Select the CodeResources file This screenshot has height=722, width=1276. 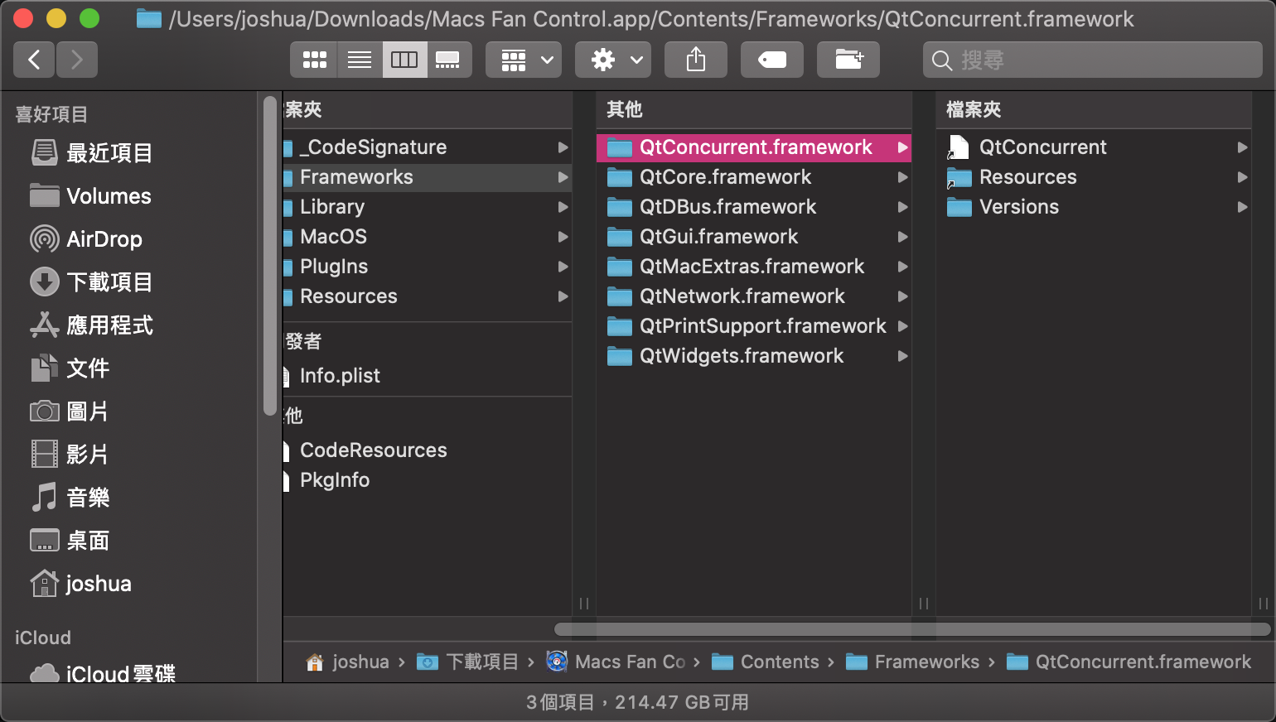pyautogui.click(x=427, y=450)
